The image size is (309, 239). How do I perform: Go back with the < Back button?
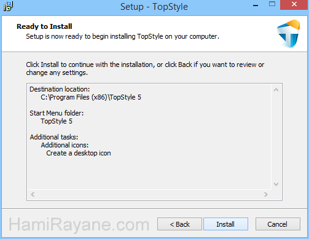[179, 224]
